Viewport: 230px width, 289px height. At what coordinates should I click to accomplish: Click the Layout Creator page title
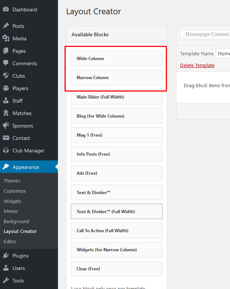tap(94, 12)
